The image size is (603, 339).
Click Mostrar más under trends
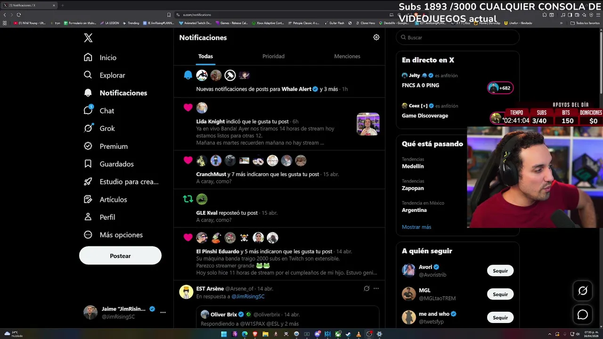[416, 227]
